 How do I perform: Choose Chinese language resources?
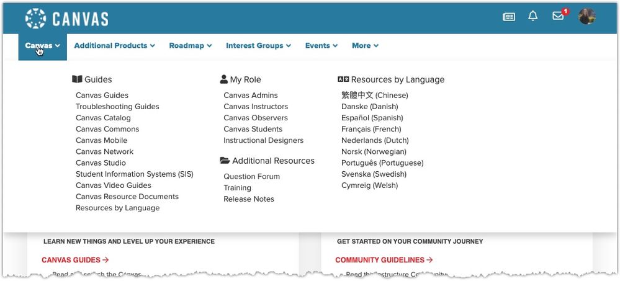[x=375, y=96]
